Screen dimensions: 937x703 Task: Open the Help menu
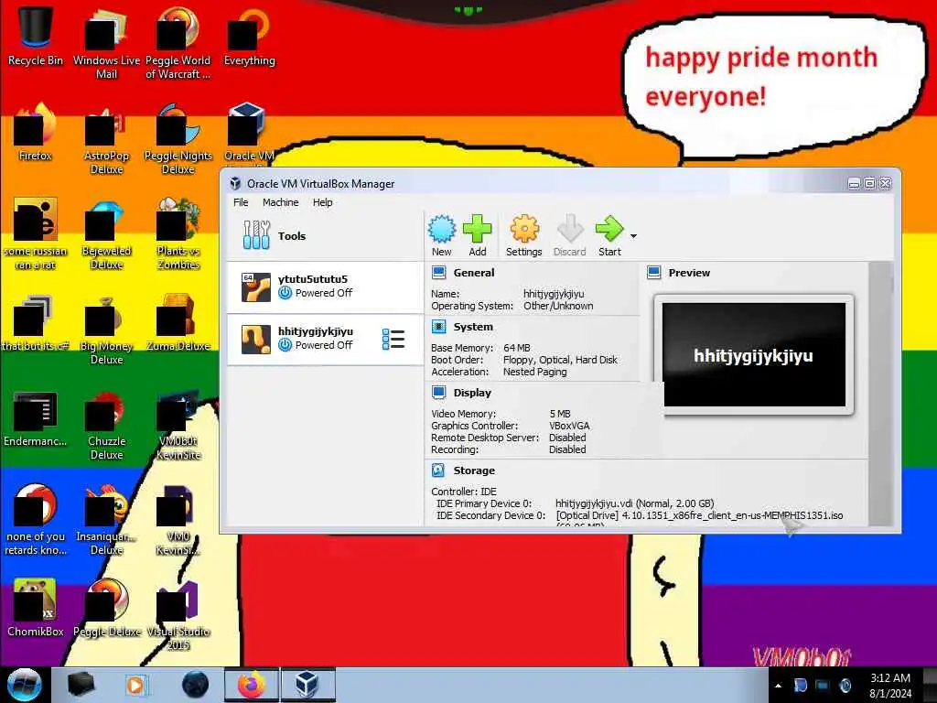click(x=323, y=202)
